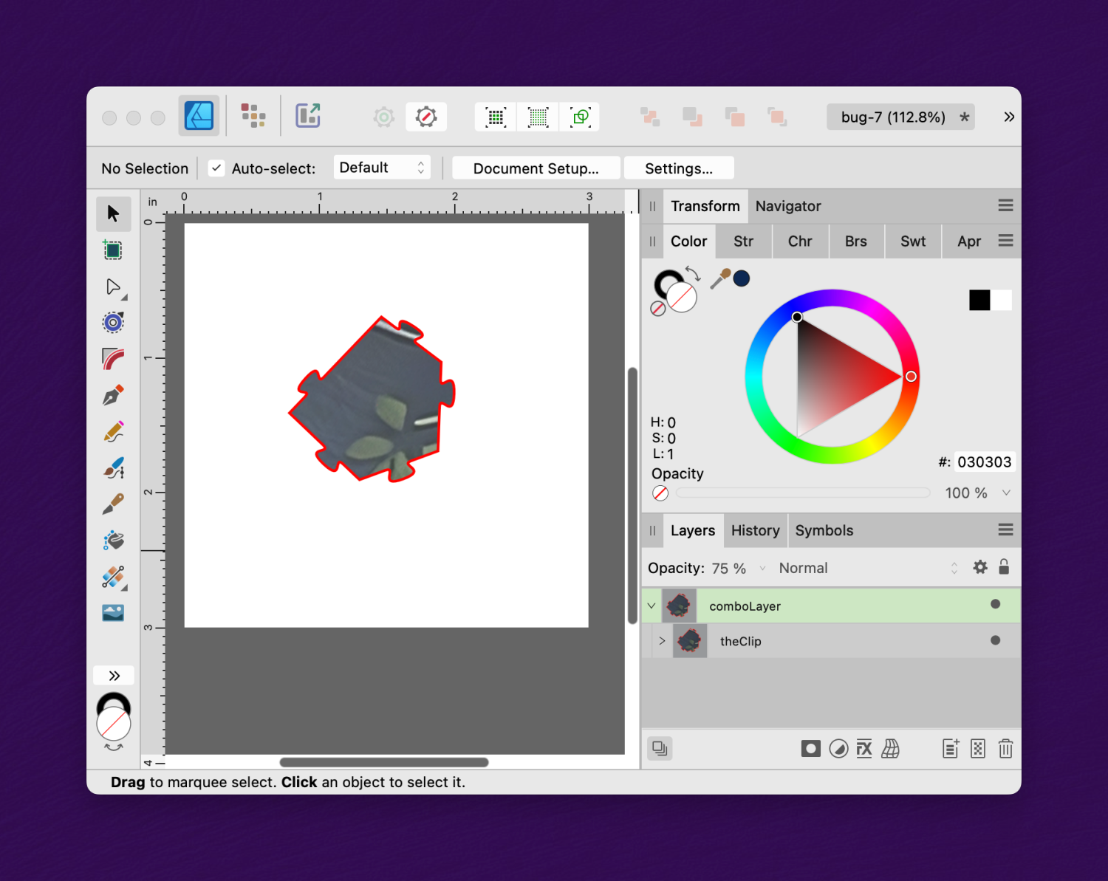Open the Normal blend mode dropdown
1108x881 pixels.
pyautogui.click(x=867, y=568)
